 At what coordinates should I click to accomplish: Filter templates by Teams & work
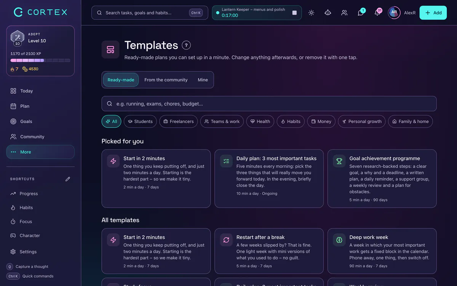(222, 121)
